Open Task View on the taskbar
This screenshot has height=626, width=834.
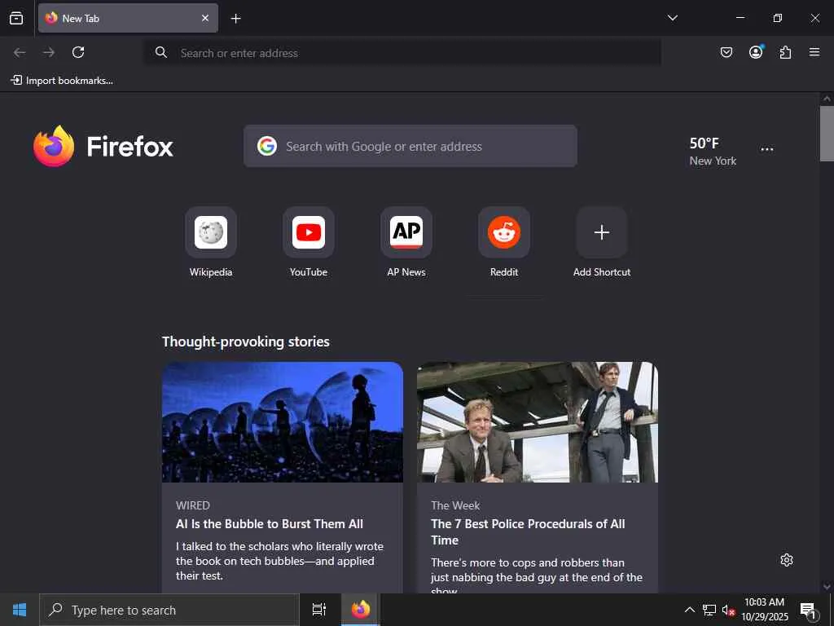[x=319, y=610]
